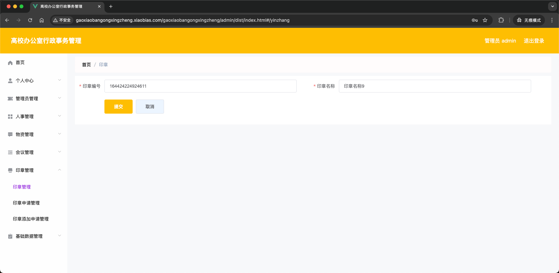Click the home icon beside 首页 in sidebar
Image resolution: width=559 pixels, height=273 pixels.
(10, 63)
